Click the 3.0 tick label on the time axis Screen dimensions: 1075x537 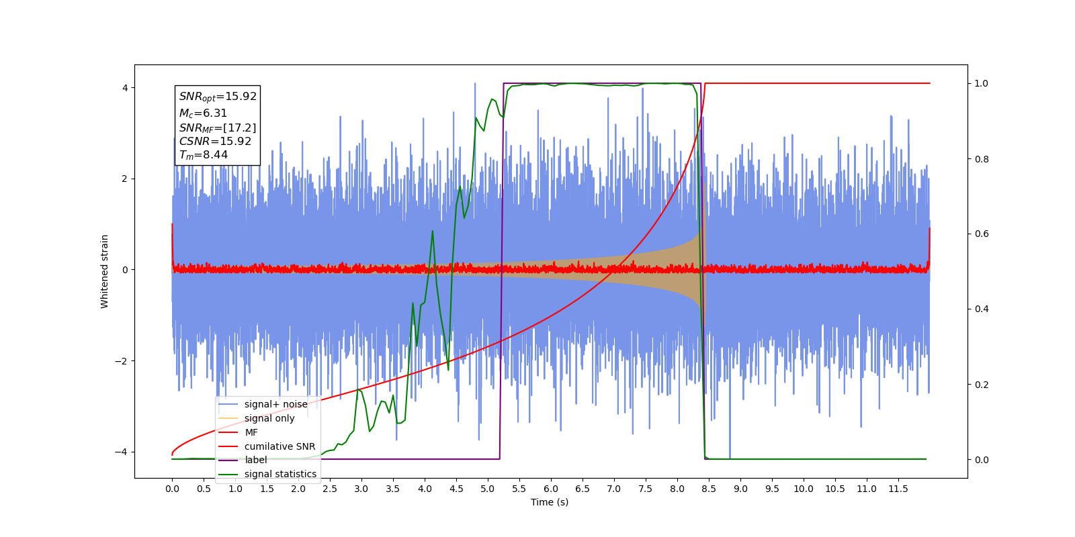point(361,489)
